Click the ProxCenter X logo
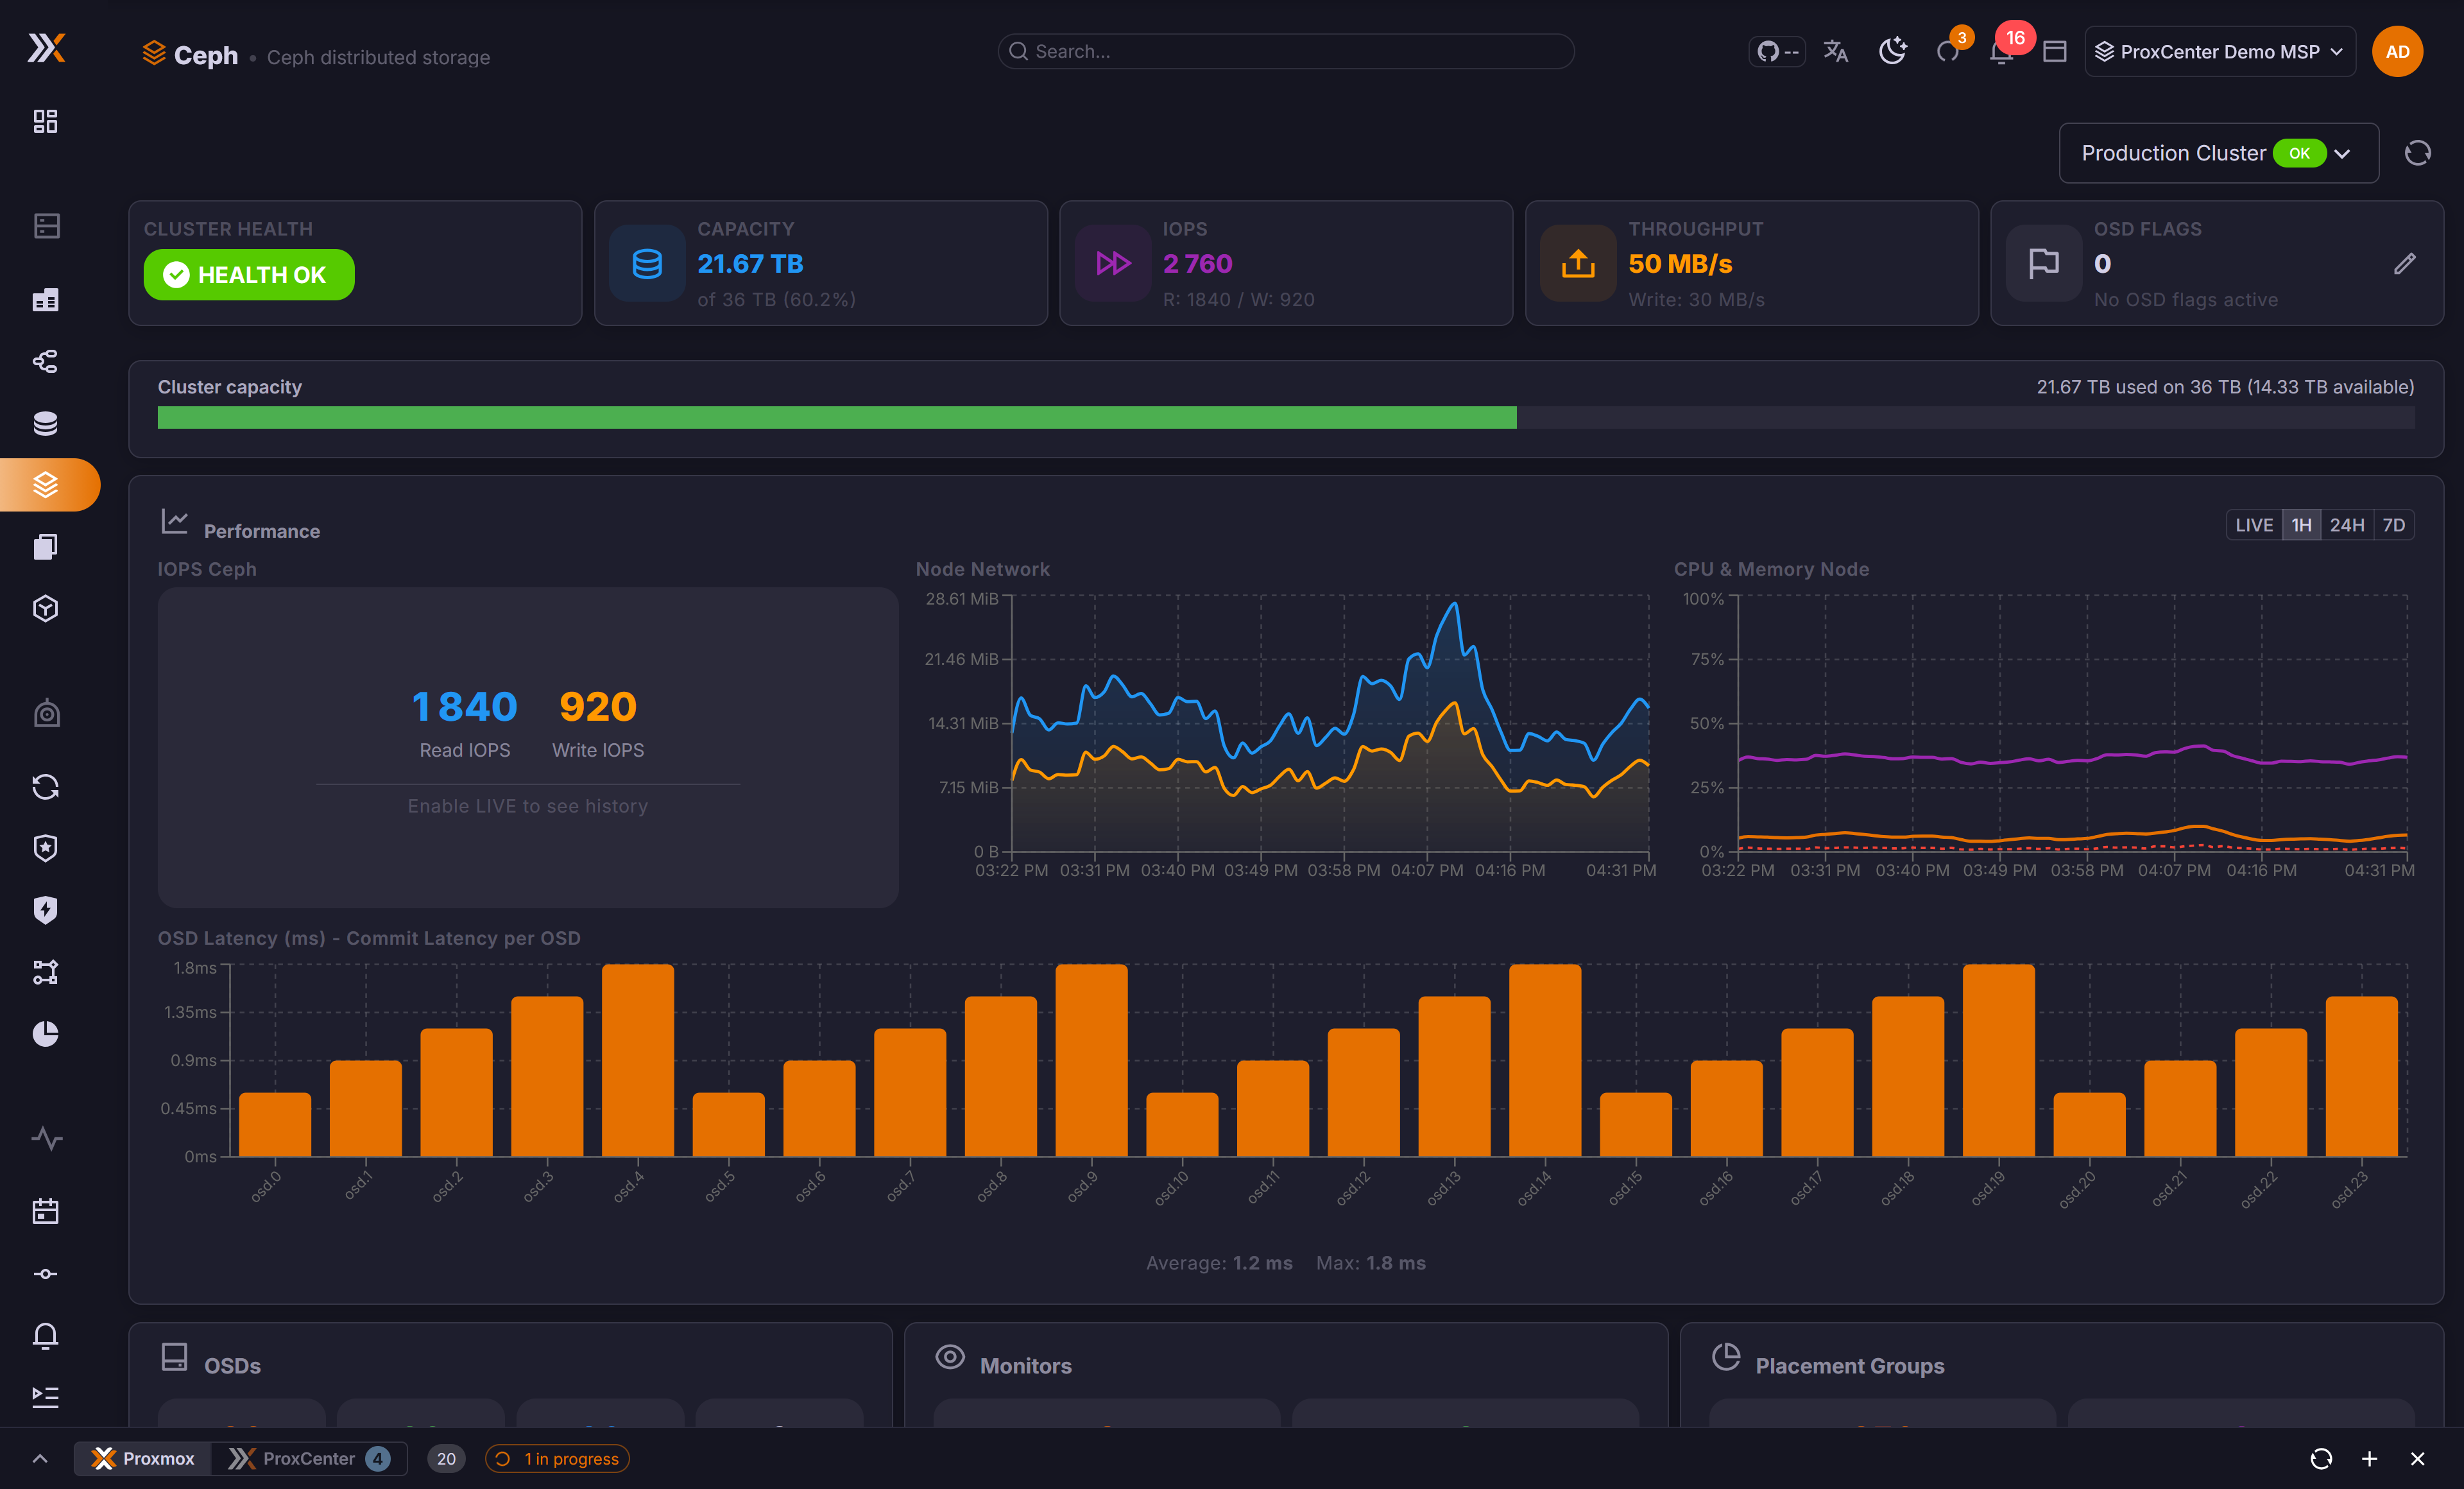Image resolution: width=2464 pixels, height=1489 pixels. click(46, 48)
